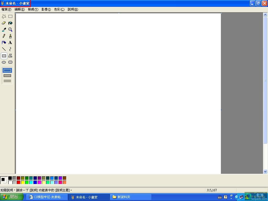Click the Paint icon in title bar

coord(2,3)
